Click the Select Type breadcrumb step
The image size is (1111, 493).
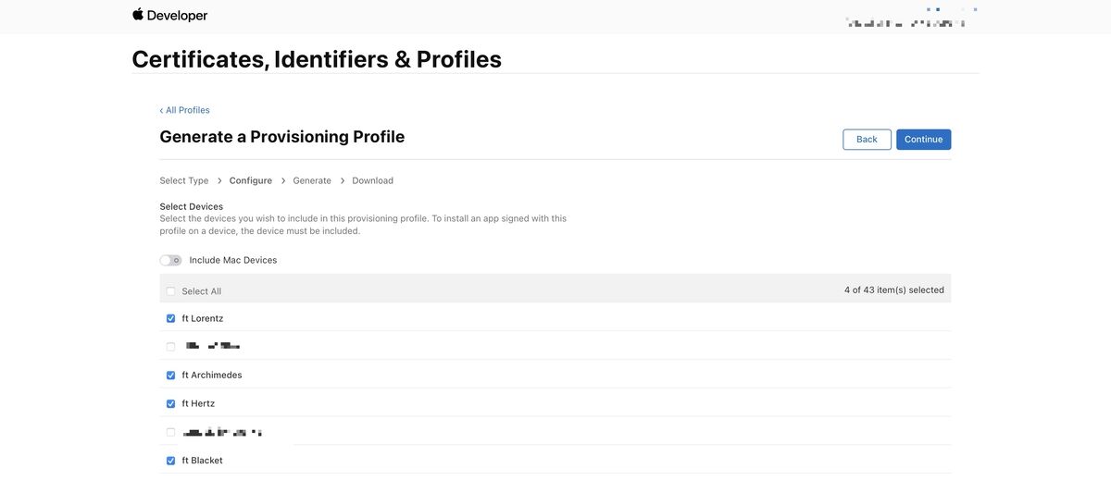coord(184,180)
